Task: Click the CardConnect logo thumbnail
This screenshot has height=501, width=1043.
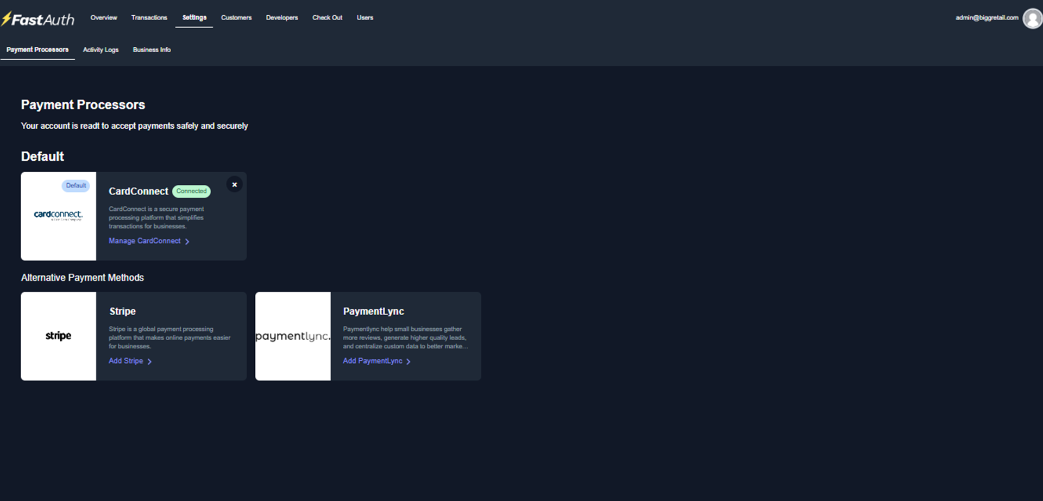Action: (x=59, y=216)
